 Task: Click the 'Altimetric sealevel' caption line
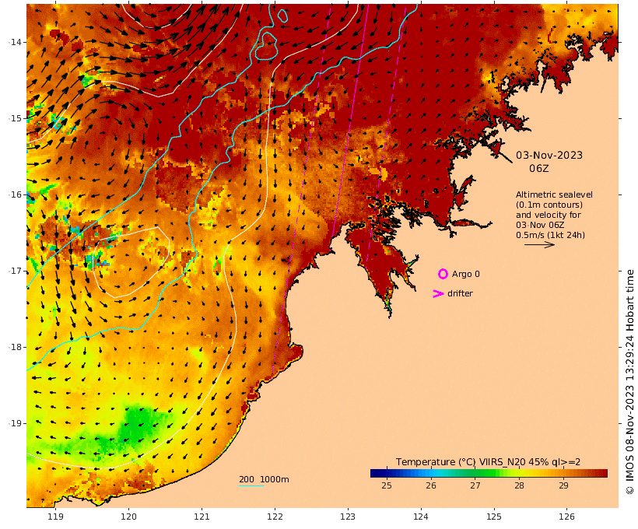coord(554,195)
